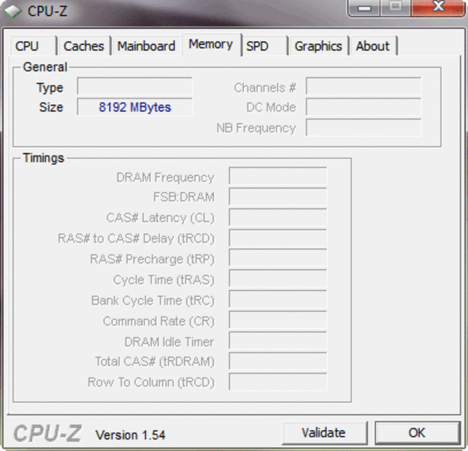The height and width of the screenshot is (451, 468).
Task: Click the Cycle Time (tRAS) value box
Action: tap(278, 278)
